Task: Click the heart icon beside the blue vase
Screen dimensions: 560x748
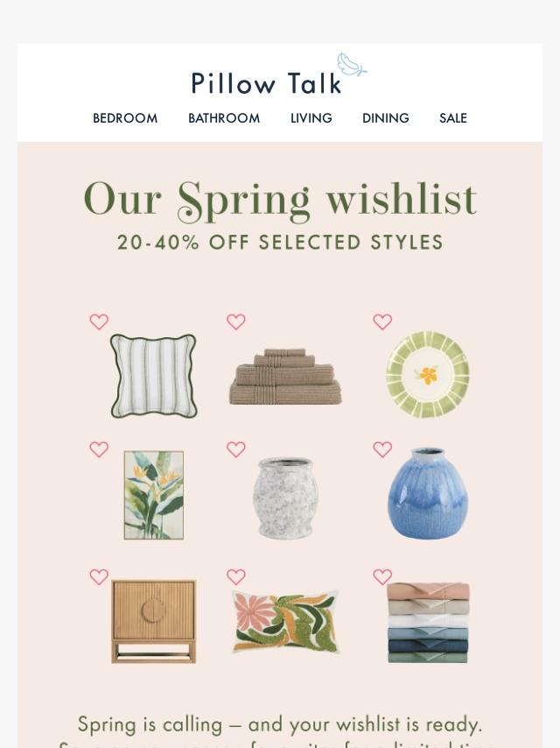Action: pos(382,449)
